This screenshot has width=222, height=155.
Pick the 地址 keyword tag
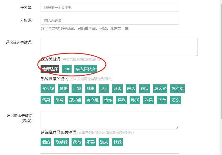coord(104,89)
